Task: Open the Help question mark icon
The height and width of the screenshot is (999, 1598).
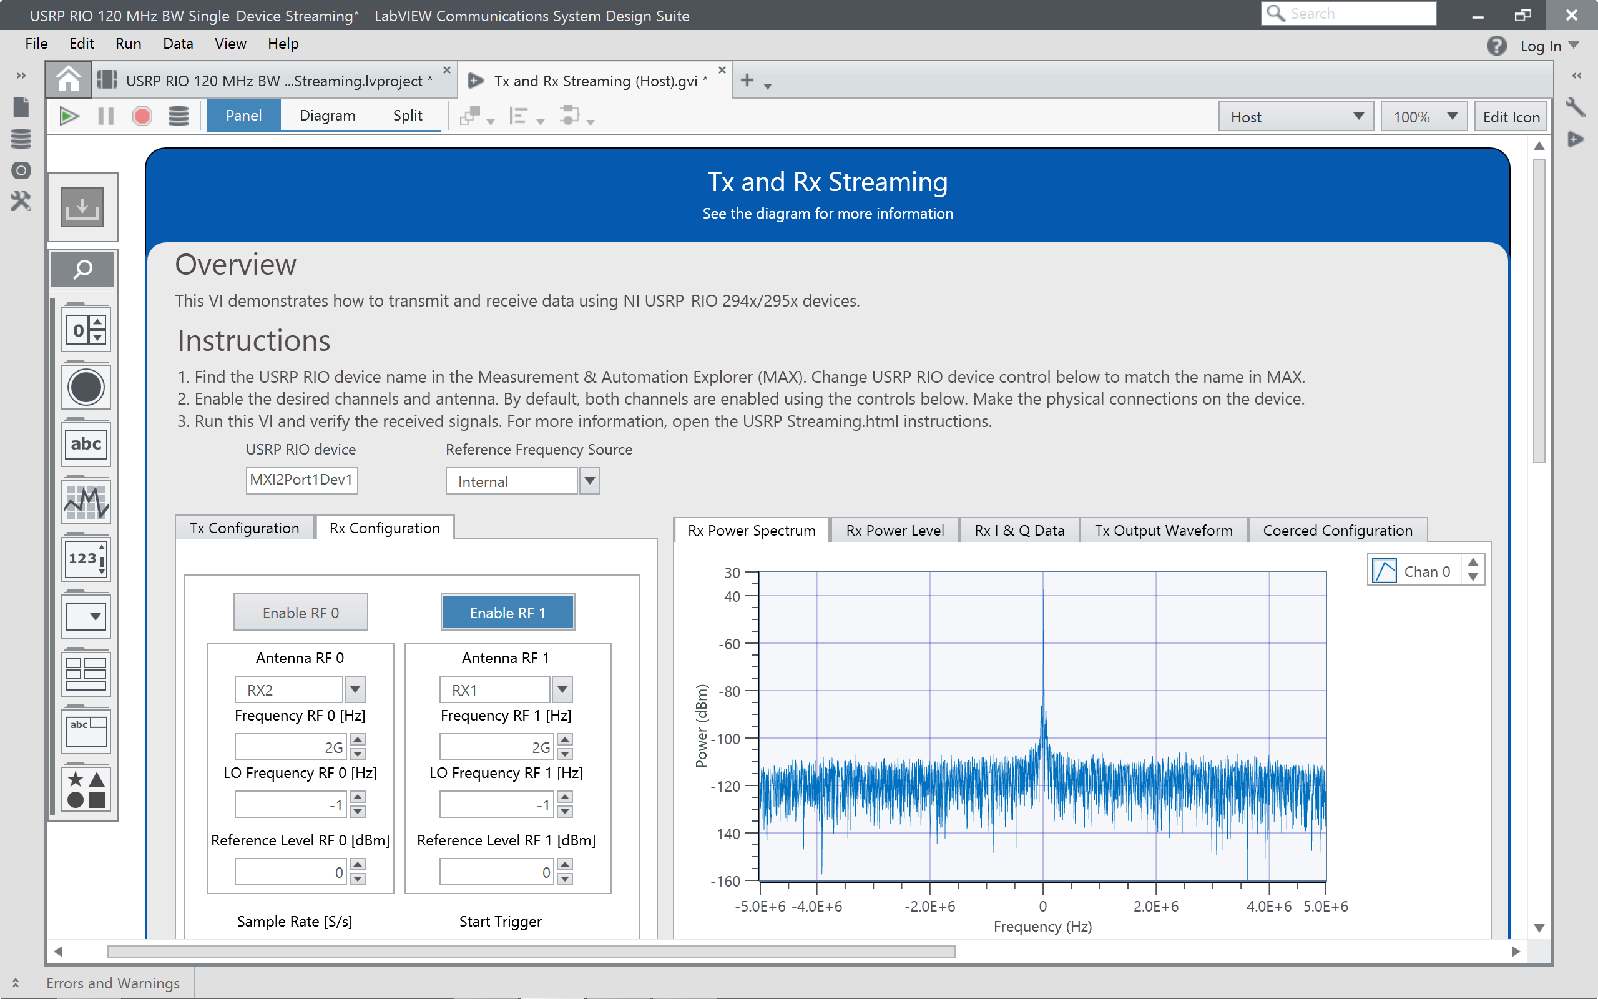Action: 1496,46
